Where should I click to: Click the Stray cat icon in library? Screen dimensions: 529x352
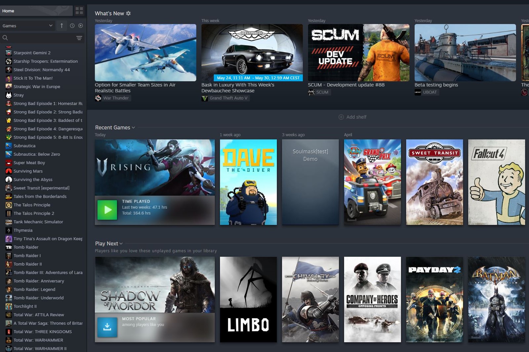tap(9, 95)
